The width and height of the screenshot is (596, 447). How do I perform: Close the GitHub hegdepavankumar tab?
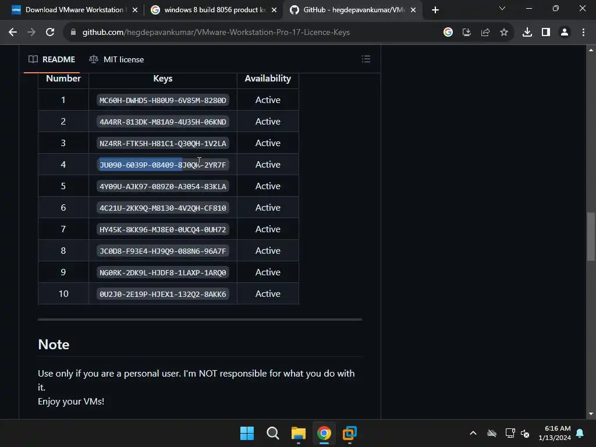(413, 10)
